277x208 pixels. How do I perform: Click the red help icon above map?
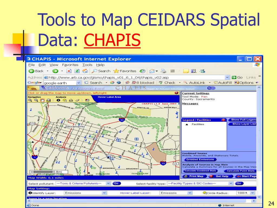click(x=176, y=93)
